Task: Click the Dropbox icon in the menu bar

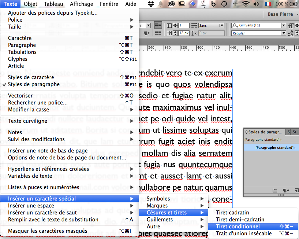Action: point(151,4)
